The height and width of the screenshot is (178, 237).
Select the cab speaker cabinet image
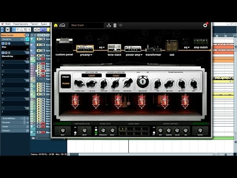coord(172,46)
